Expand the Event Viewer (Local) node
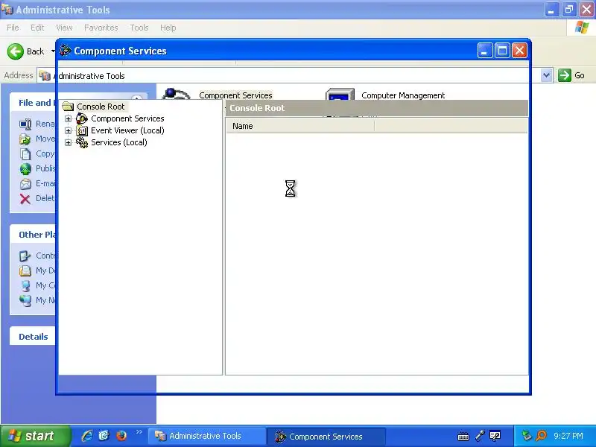Image resolution: width=596 pixels, height=447 pixels. coord(68,131)
